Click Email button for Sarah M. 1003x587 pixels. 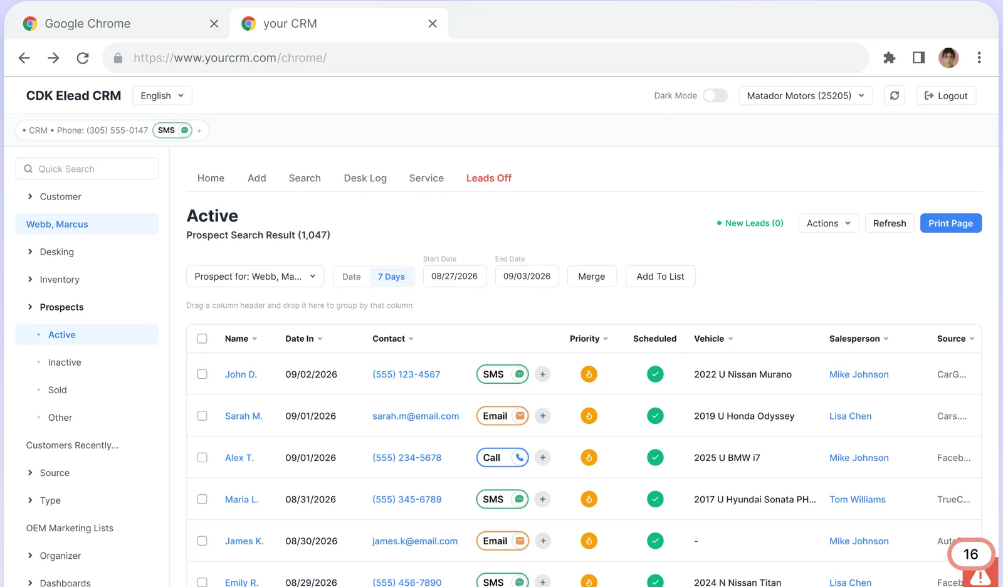(x=502, y=416)
